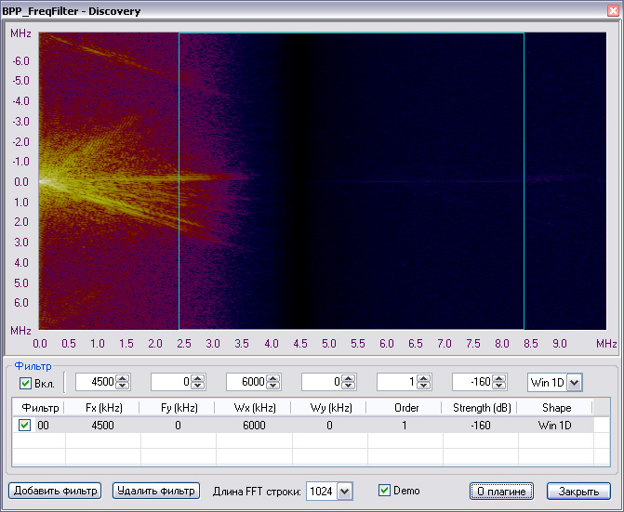Open the FFT row length 1024 dropdown

click(345, 492)
